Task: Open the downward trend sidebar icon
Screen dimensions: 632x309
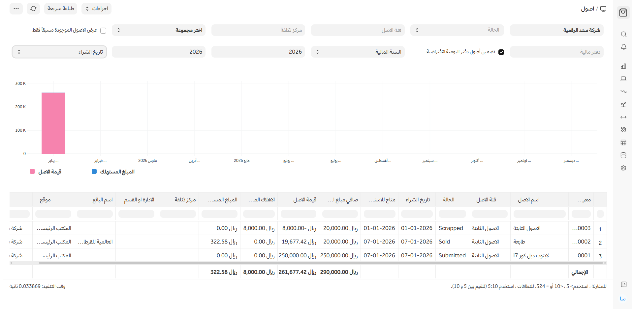Action: coord(623,91)
